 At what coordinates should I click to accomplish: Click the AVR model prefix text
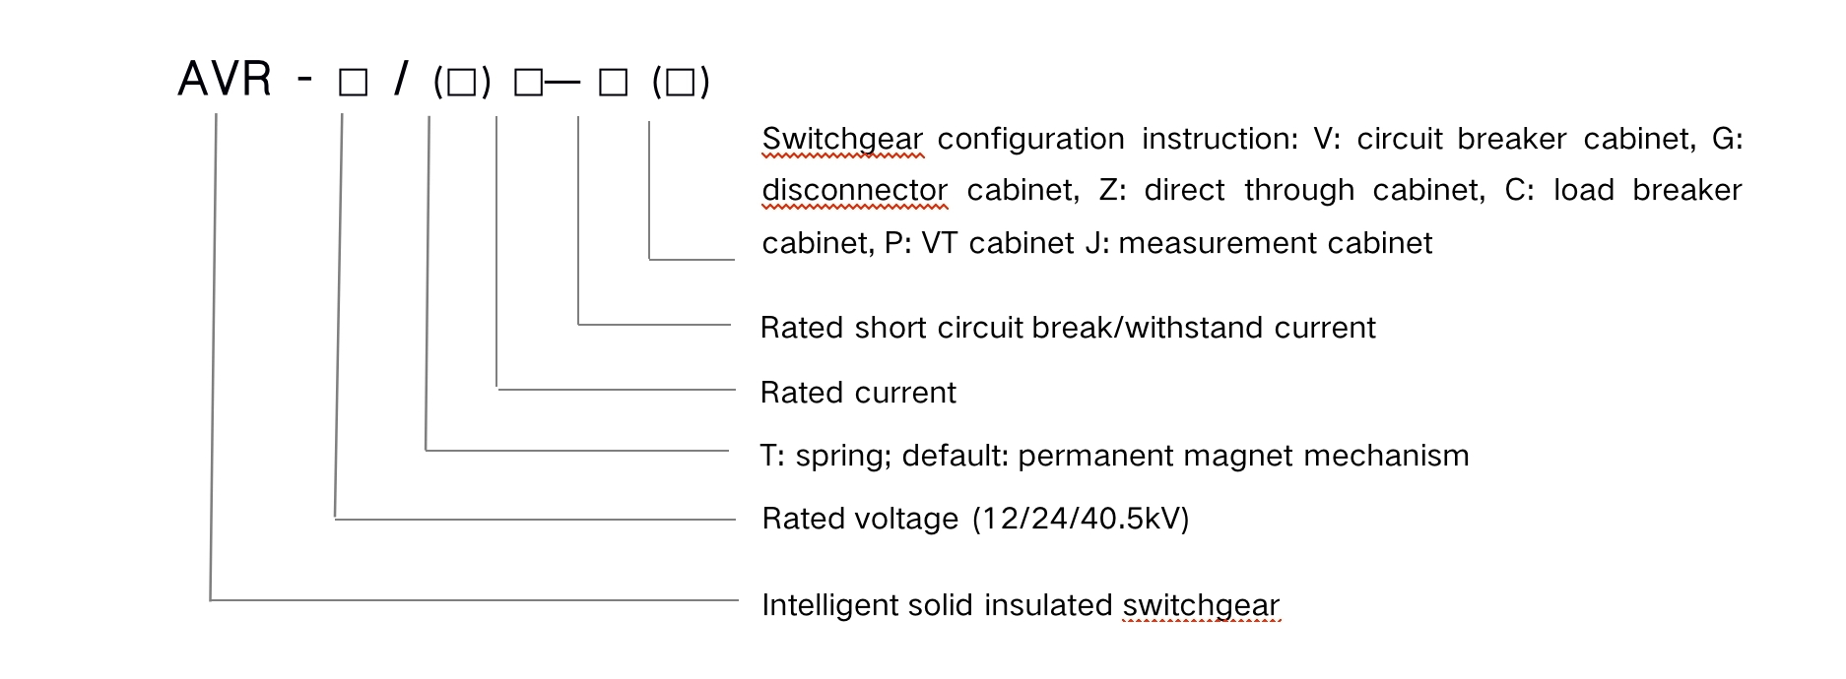pos(224,79)
